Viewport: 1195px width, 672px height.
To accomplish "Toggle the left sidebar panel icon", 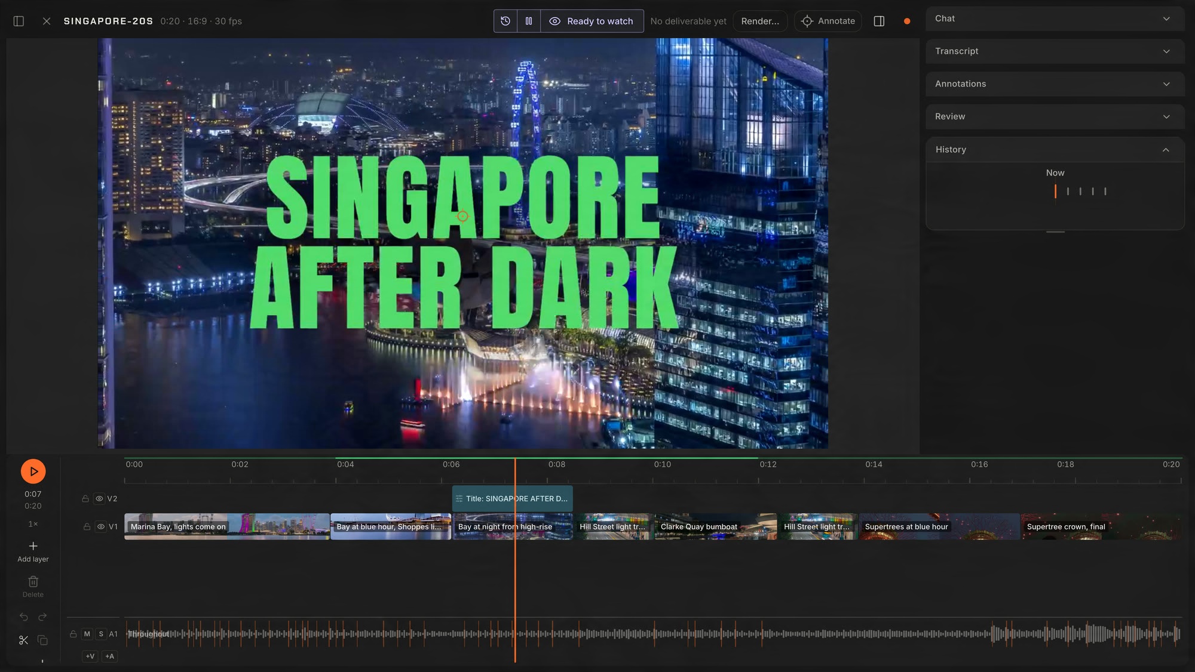I will click(x=19, y=21).
